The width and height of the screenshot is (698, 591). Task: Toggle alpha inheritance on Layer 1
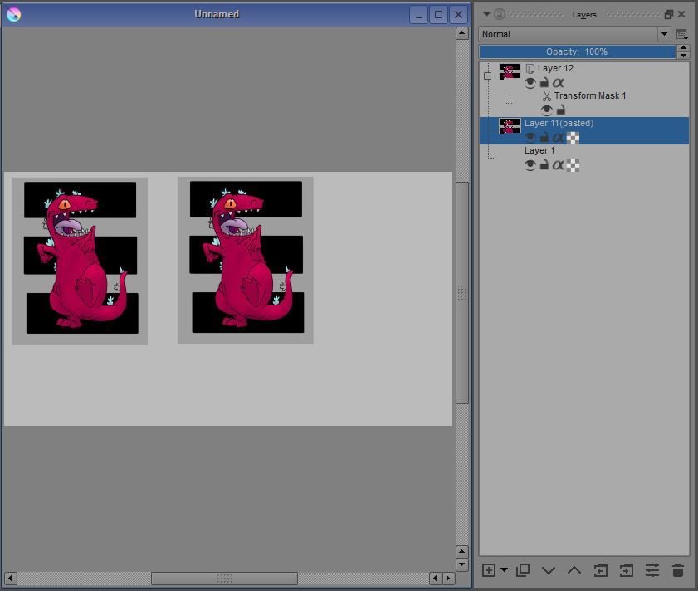558,165
